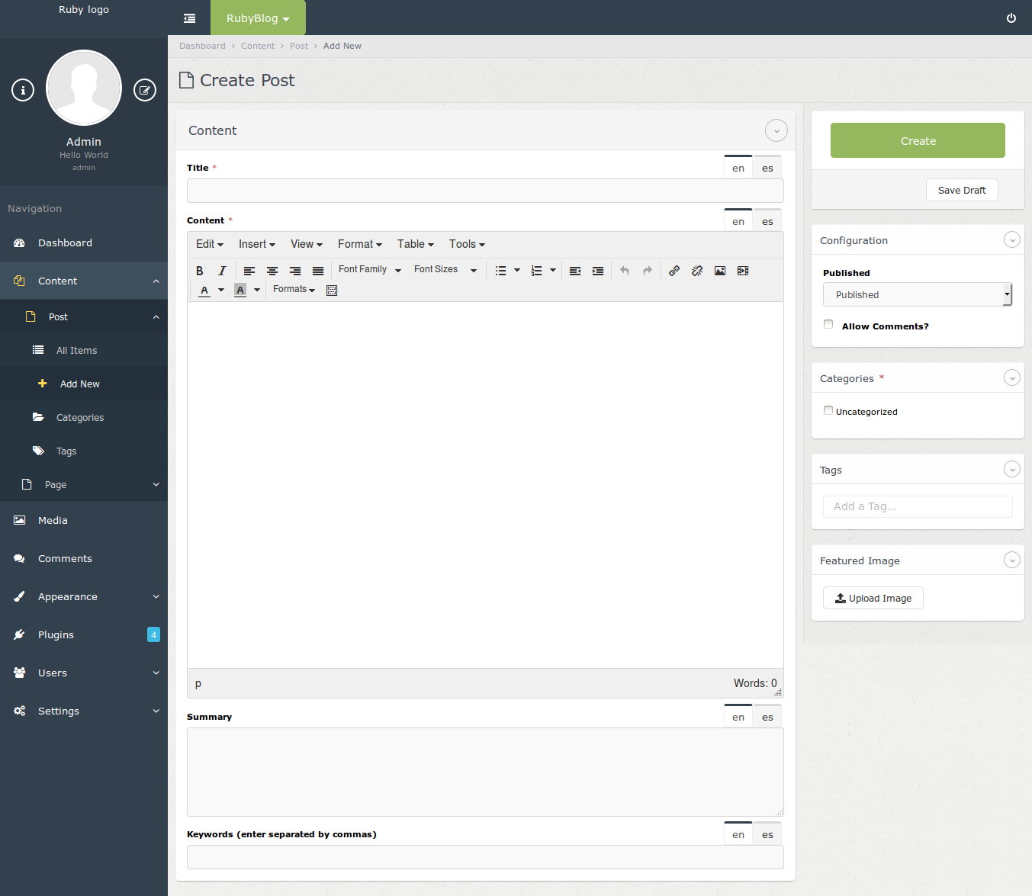
Task: Click the power logout icon
Action: coord(1011,18)
